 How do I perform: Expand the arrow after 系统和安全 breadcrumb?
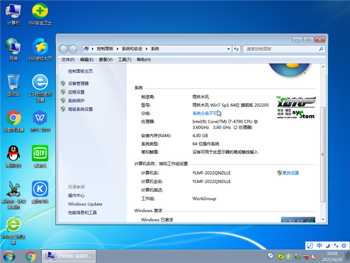147,49
